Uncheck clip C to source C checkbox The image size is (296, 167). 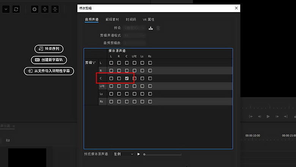pyautogui.click(x=127, y=78)
